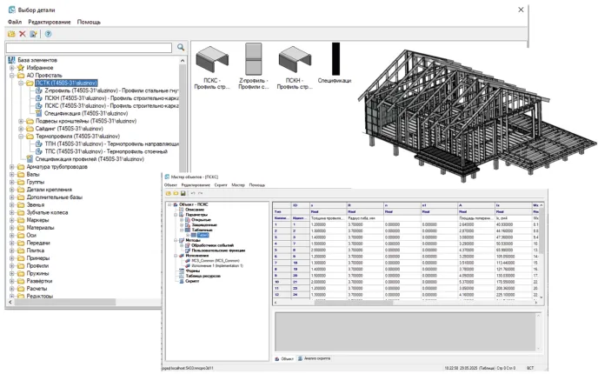Viewport: 598px width, 374px height.
Task: Open Редактирование menu in the Выбор детали window
Action: [50, 22]
